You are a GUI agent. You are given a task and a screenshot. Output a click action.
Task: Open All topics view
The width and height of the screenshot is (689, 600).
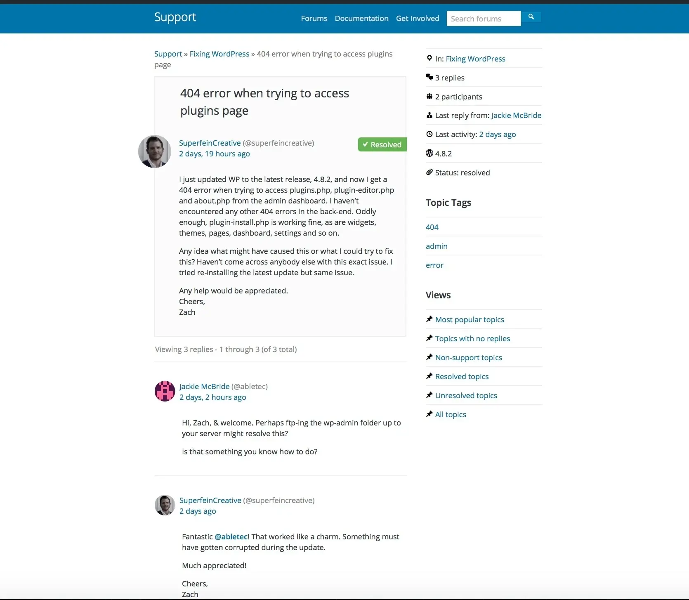pyautogui.click(x=451, y=415)
